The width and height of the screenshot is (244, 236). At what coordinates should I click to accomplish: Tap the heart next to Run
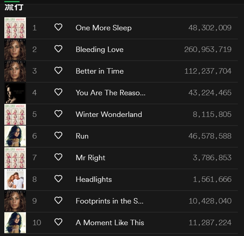pos(58,136)
